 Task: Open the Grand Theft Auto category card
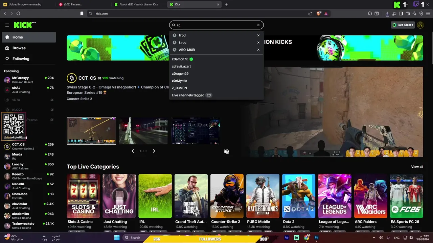tap(191, 196)
